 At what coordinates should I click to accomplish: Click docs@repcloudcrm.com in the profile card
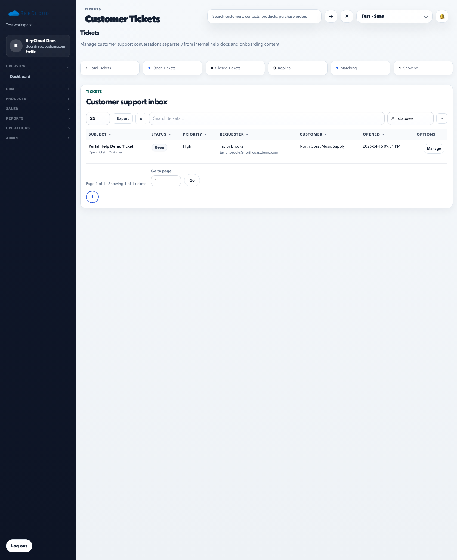coord(45,46)
